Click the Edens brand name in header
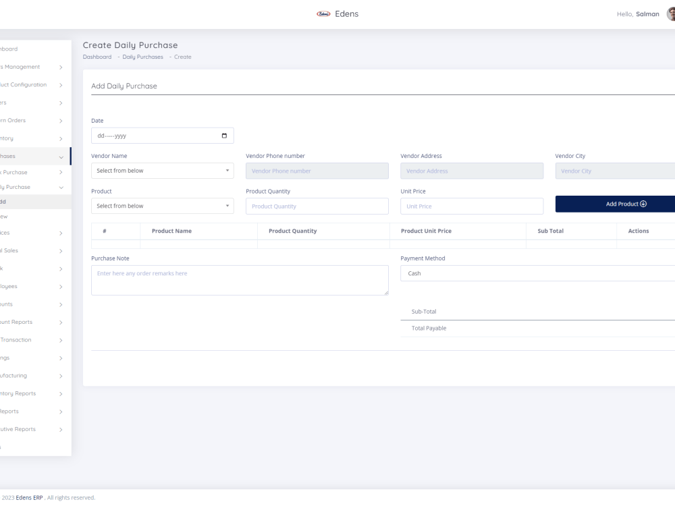This screenshot has width=675, height=506. 346,13
